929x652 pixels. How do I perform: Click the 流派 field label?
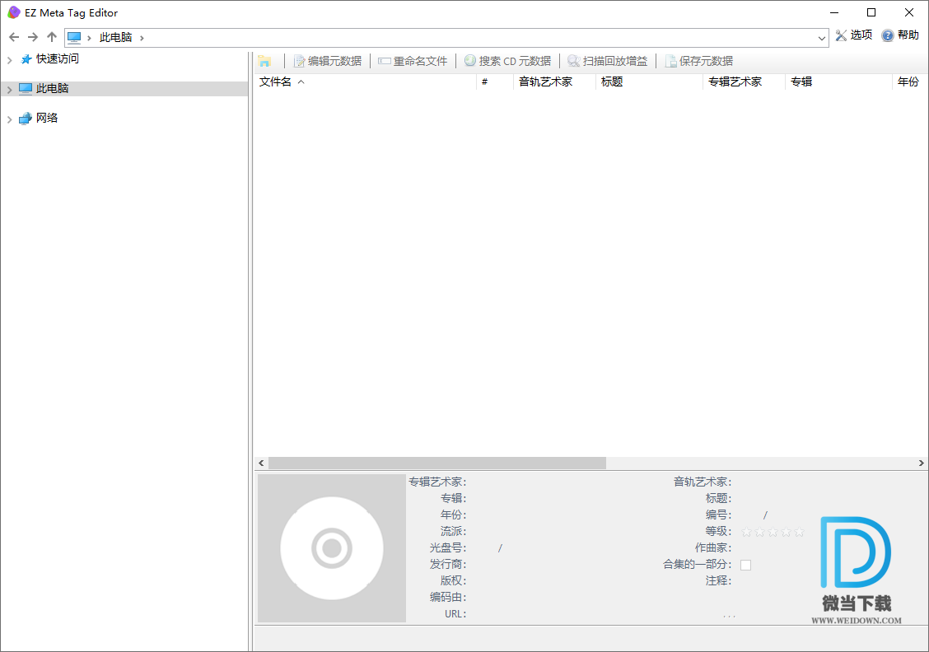[453, 531]
